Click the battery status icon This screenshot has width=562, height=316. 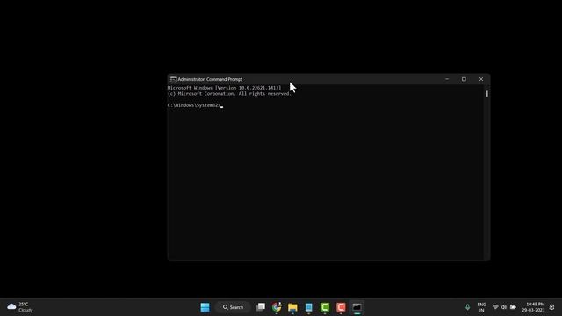click(513, 307)
